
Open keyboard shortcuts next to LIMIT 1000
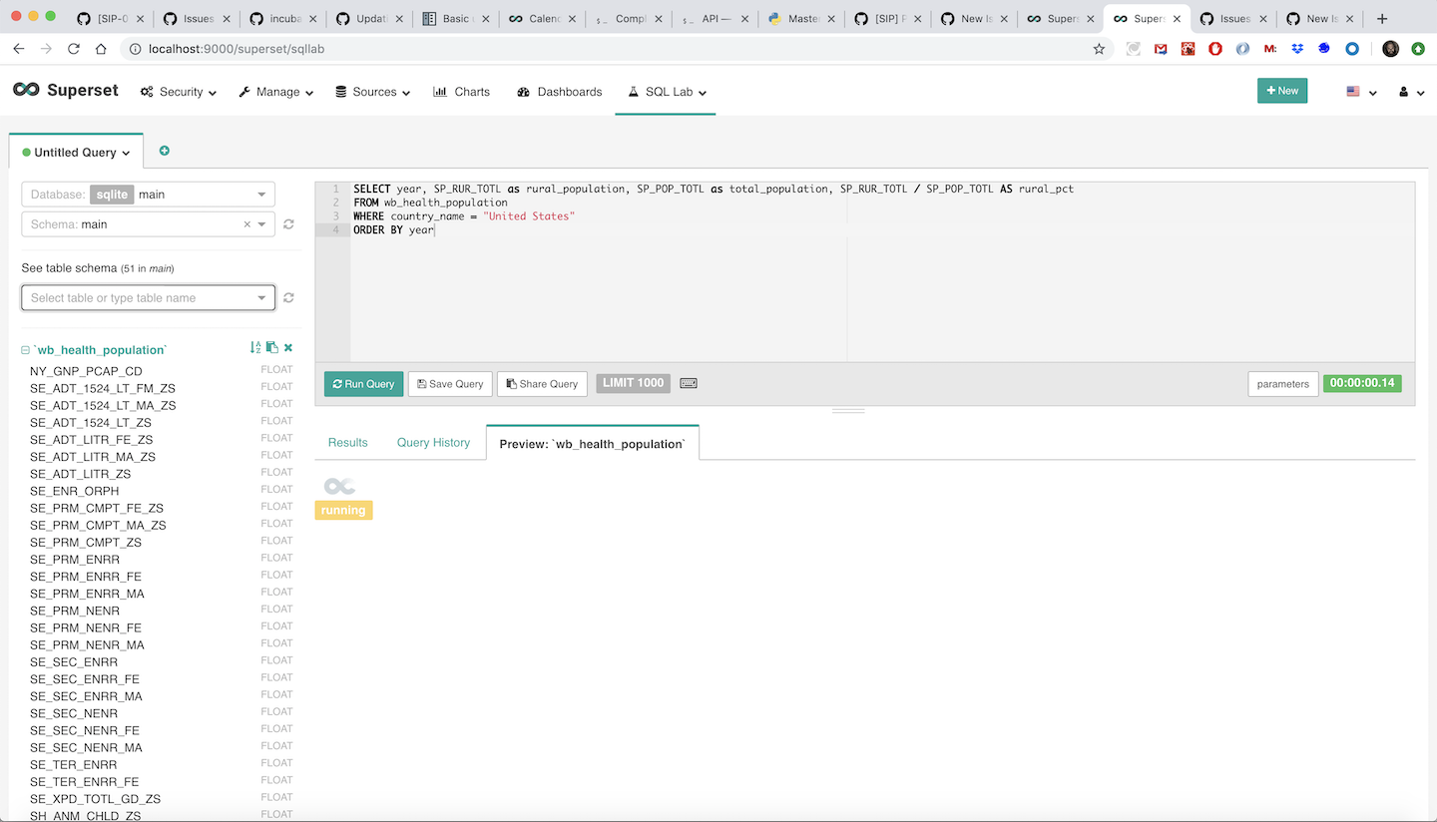pos(688,383)
